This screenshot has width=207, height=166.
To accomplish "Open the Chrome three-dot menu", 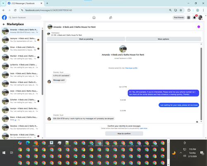I will pyautogui.click(x=203, y=10).
